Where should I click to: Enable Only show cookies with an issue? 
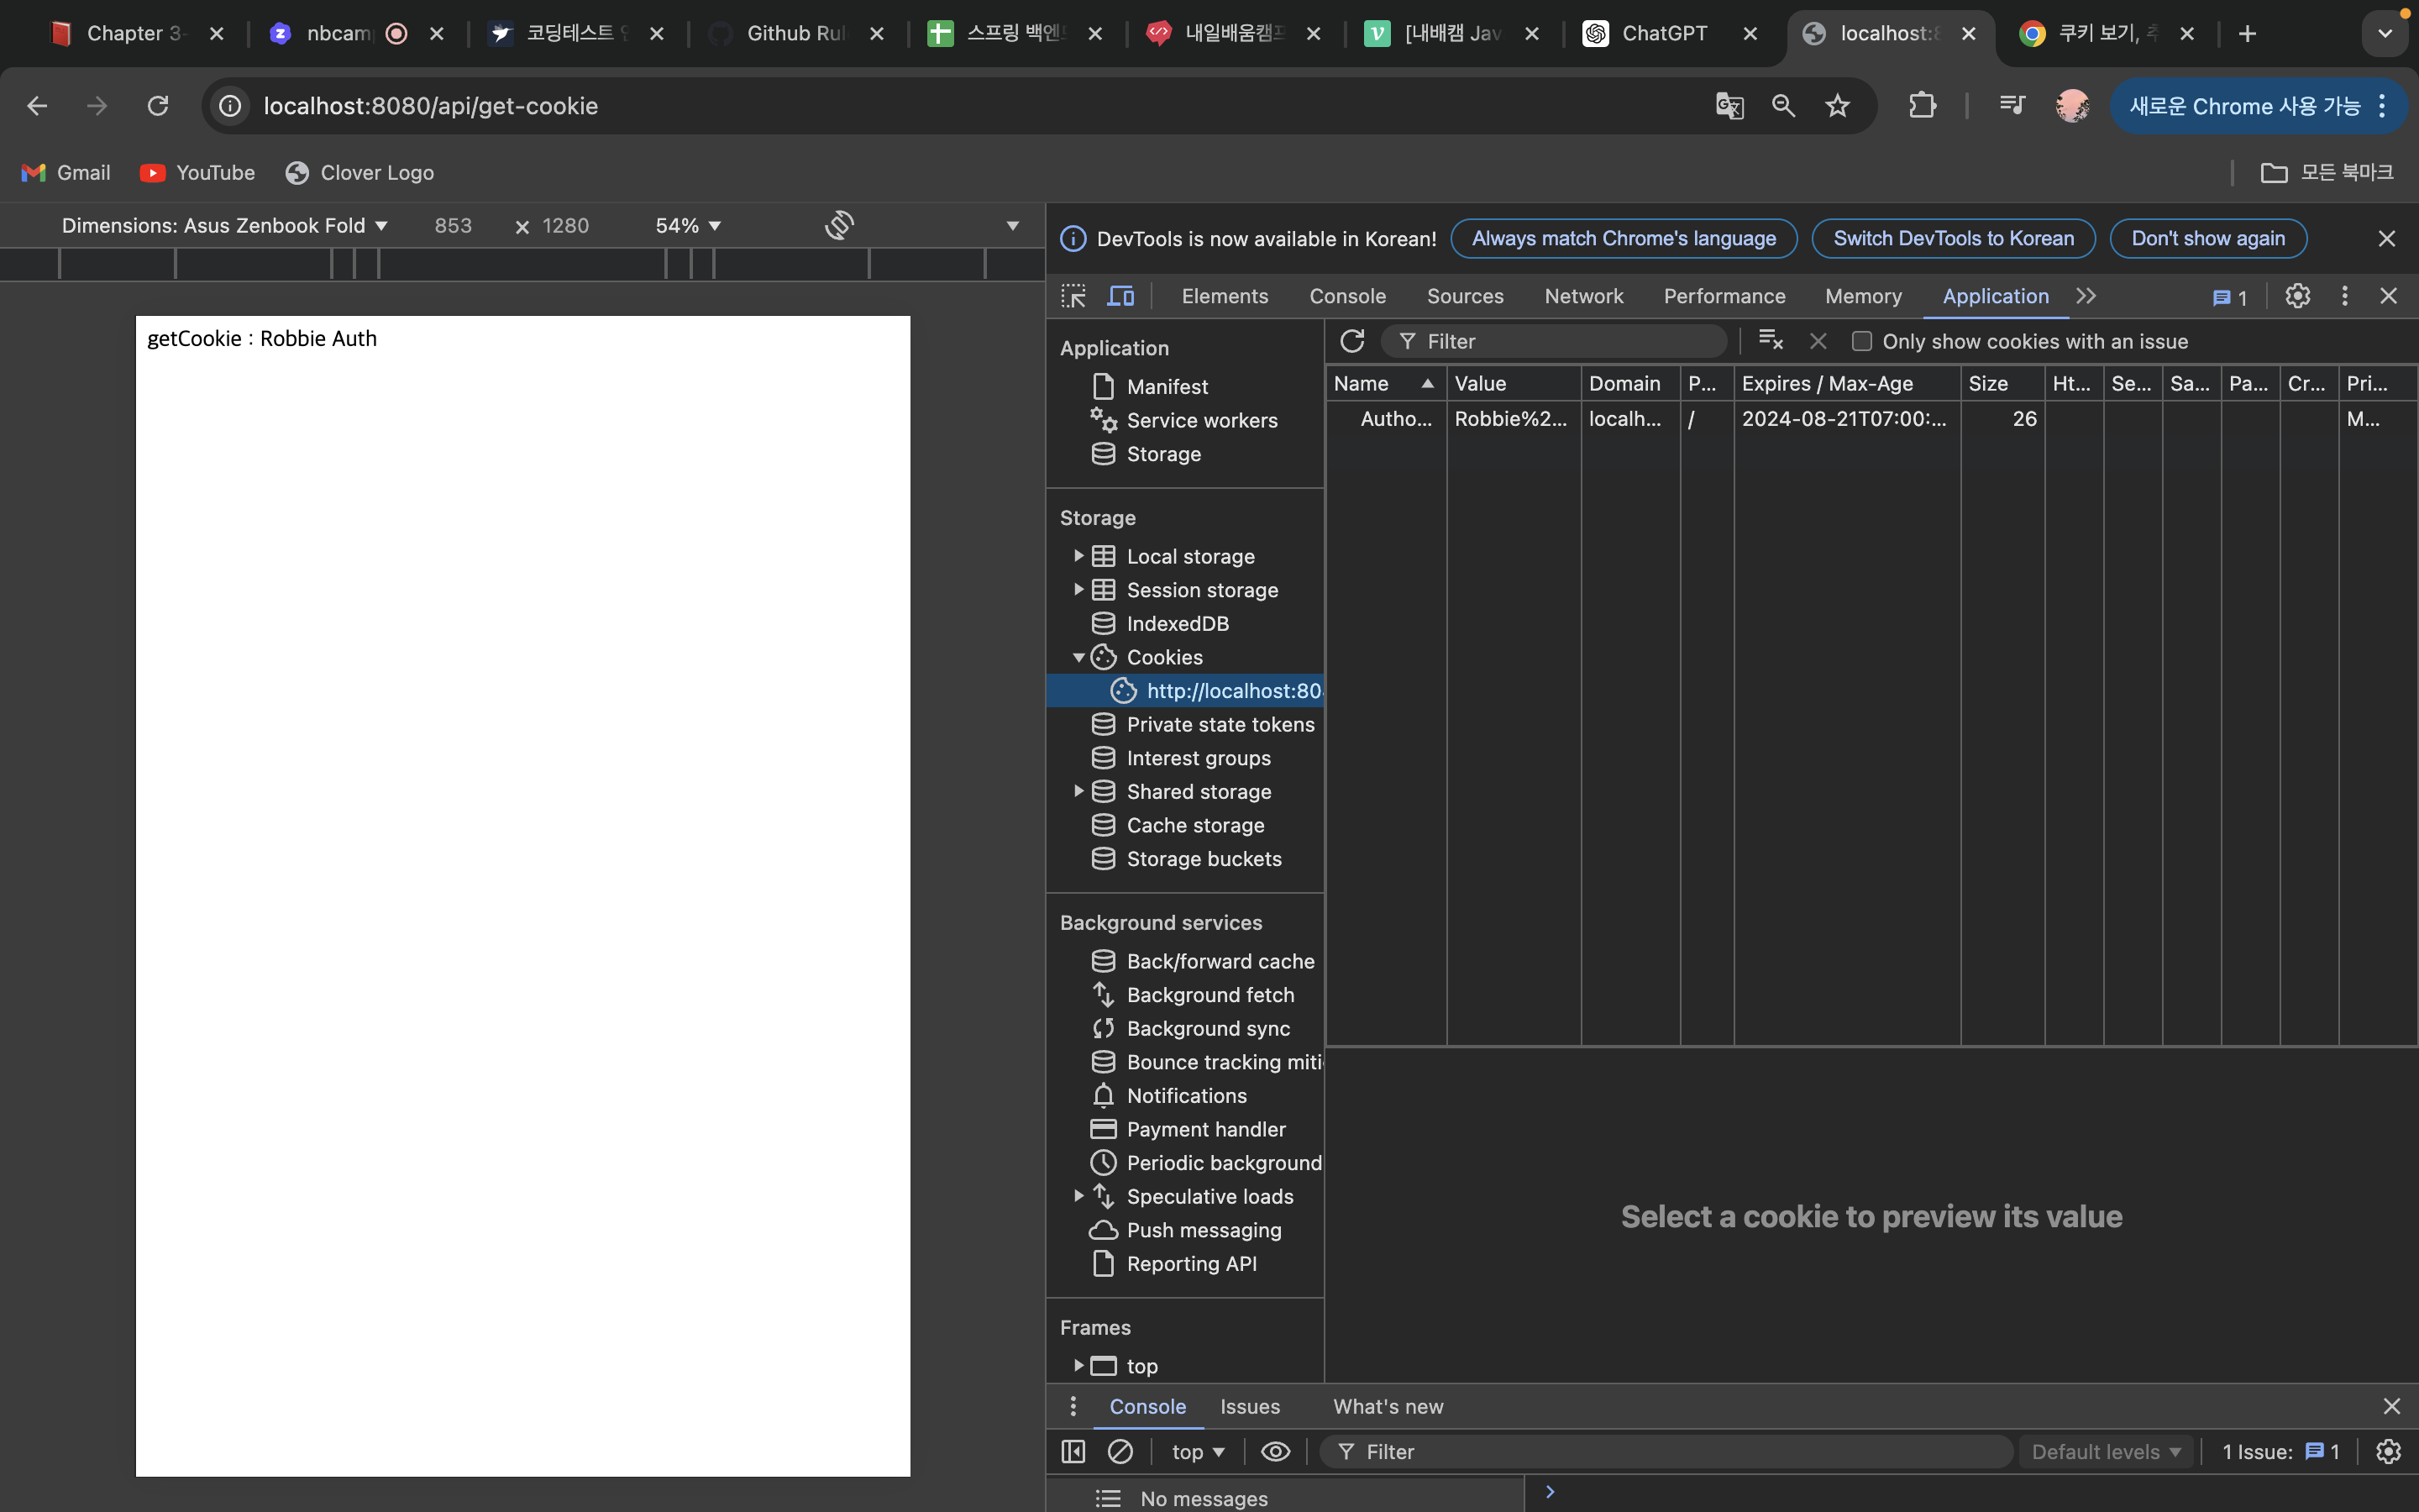[x=1861, y=341]
